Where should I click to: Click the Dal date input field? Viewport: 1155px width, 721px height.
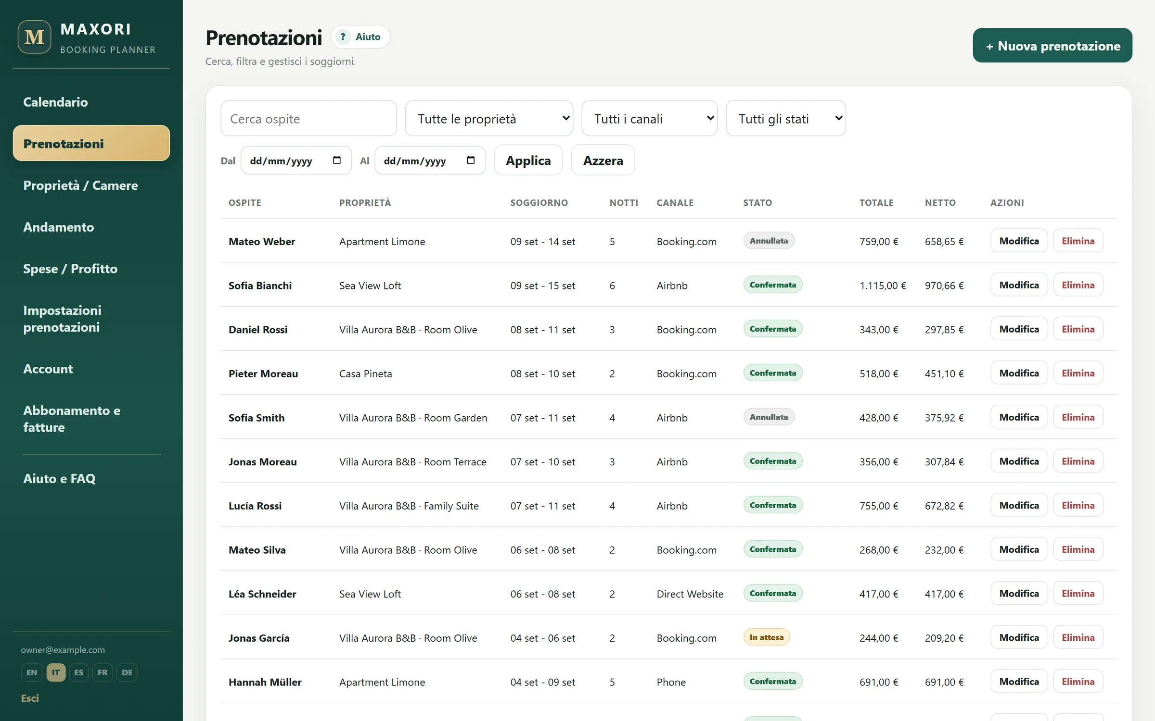(296, 160)
